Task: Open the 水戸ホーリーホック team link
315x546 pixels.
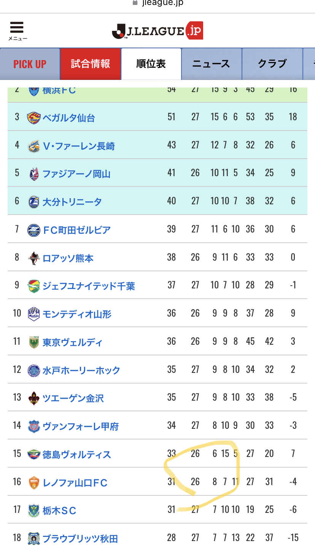Action: click(x=81, y=371)
